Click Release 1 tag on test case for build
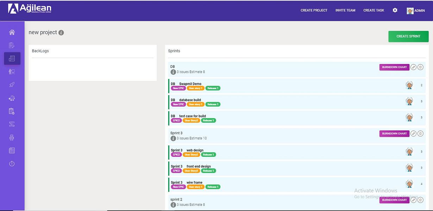 pos(208,121)
